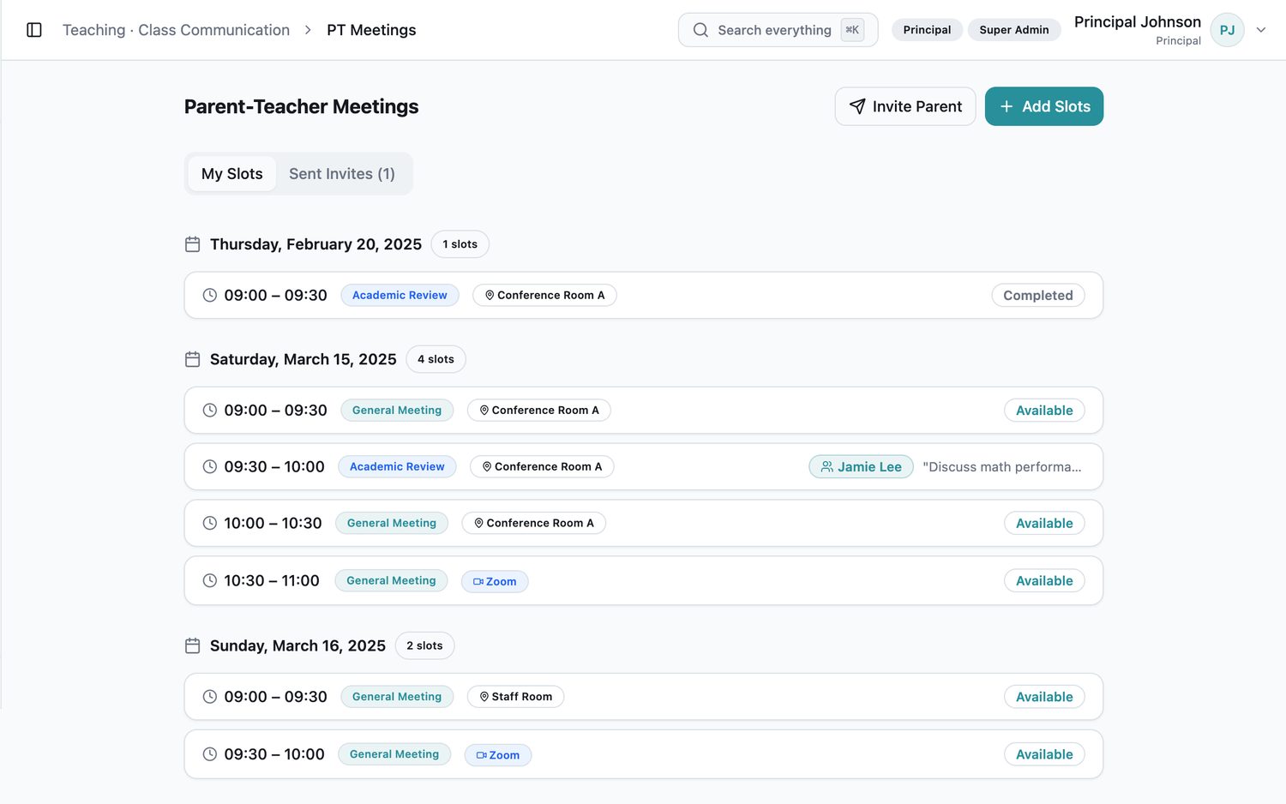Click the PJ avatar circle
The width and height of the screenshot is (1286, 804).
1227,30
